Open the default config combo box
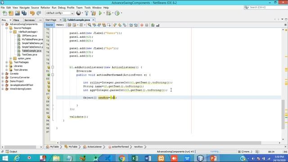The image size is (288, 162). pos(59,13)
